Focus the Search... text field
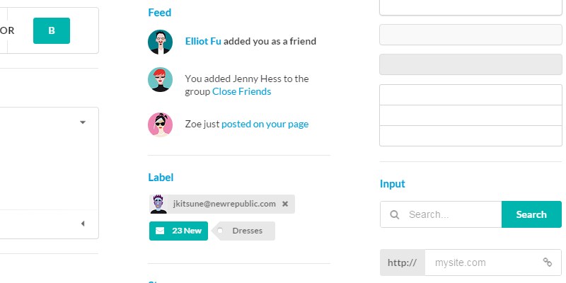 click(x=451, y=214)
